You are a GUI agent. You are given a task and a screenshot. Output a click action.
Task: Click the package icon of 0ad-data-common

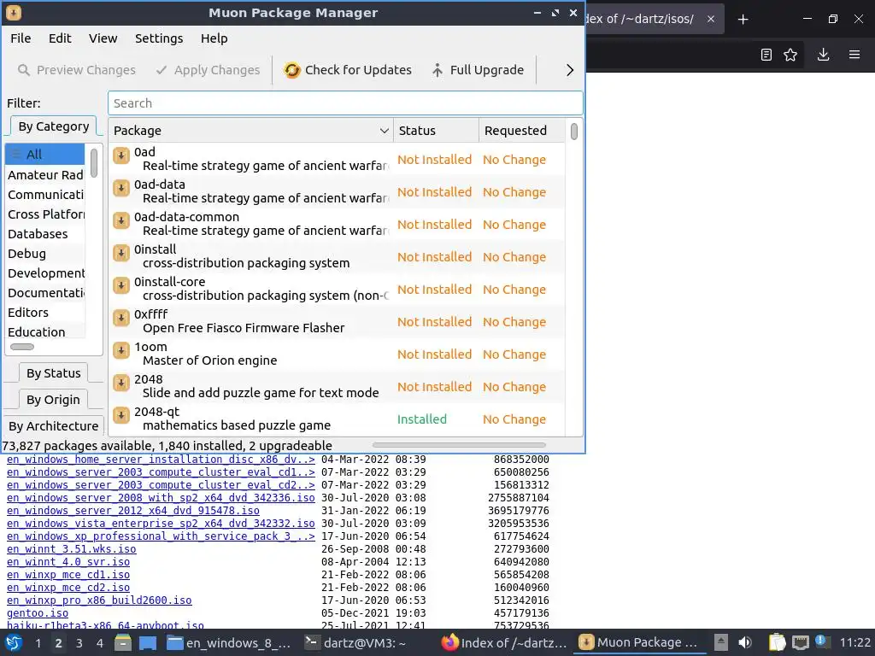[x=121, y=220]
